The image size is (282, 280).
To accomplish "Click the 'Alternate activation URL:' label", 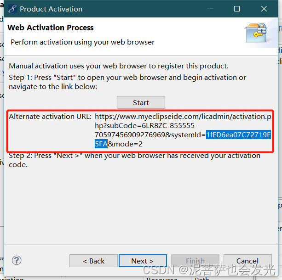I will (x=50, y=117).
